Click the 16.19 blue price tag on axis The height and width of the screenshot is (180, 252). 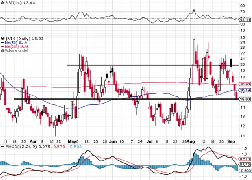tap(245, 90)
